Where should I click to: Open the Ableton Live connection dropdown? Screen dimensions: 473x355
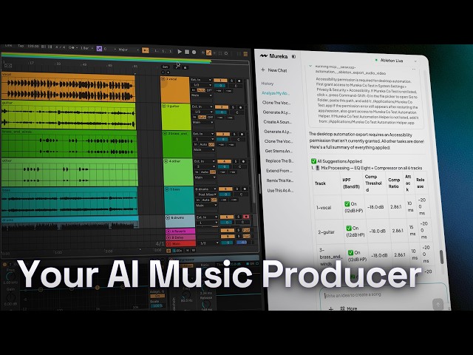(x=395, y=61)
